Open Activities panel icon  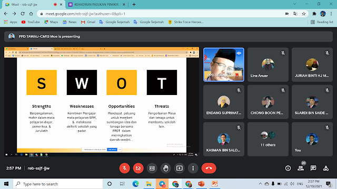(x=326, y=168)
